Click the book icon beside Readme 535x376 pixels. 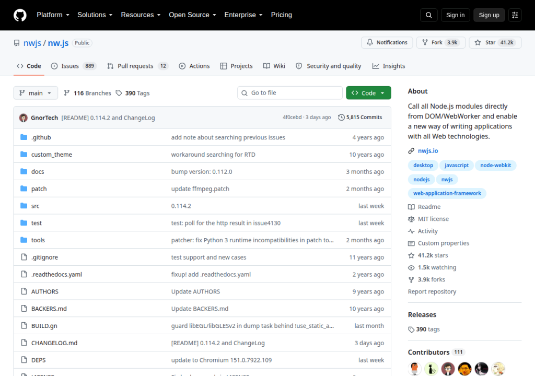411,207
